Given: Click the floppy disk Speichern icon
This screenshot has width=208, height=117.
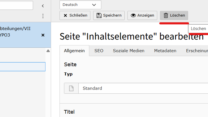Looking at the screenshot, I should pyautogui.click(x=99, y=15).
